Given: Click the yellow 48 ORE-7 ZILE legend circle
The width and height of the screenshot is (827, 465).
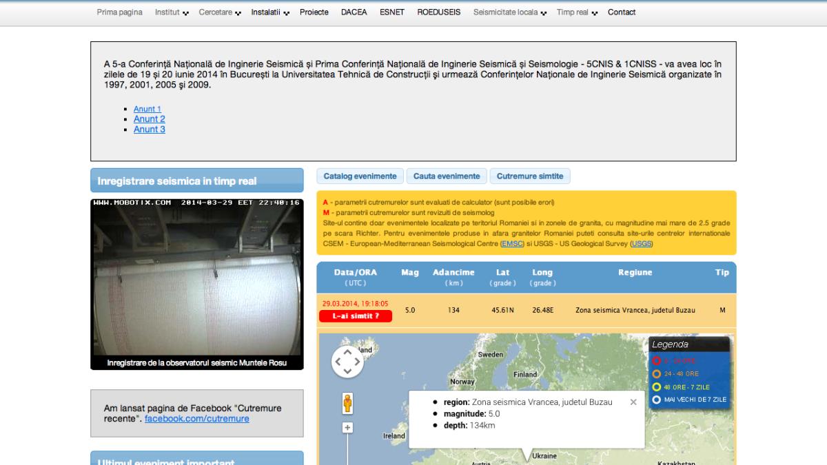Looking at the screenshot, I should click(657, 386).
